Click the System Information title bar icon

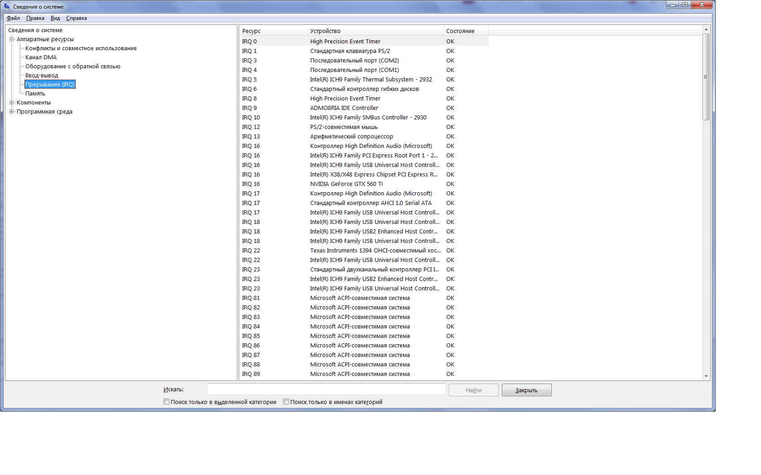(7, 6)
